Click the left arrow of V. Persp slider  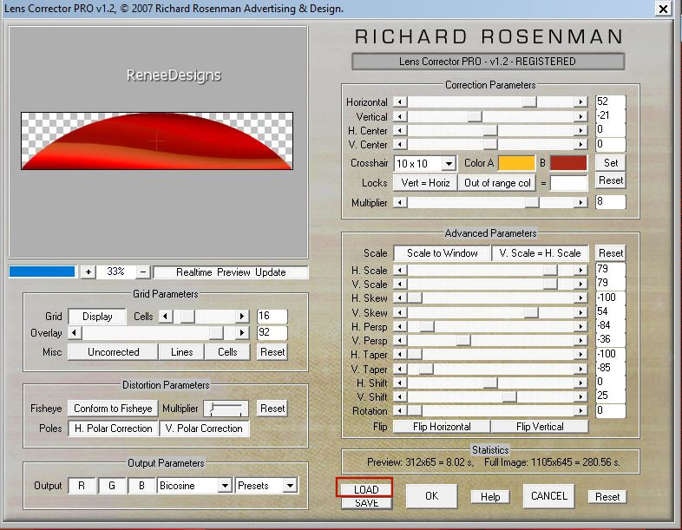400,341
